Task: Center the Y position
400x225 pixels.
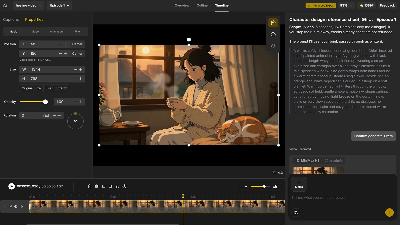Action: (x=77, y=54)
